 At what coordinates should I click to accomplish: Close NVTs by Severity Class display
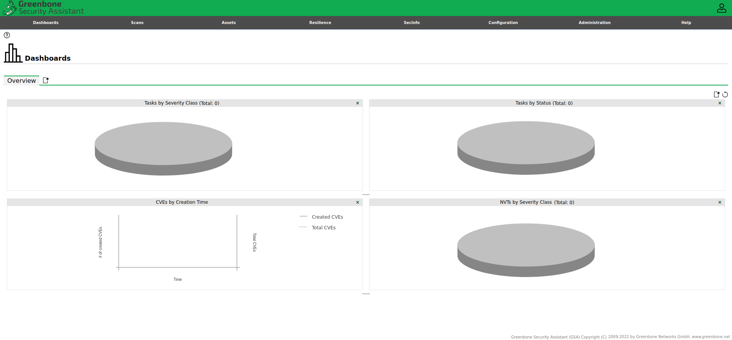point(720,202)
